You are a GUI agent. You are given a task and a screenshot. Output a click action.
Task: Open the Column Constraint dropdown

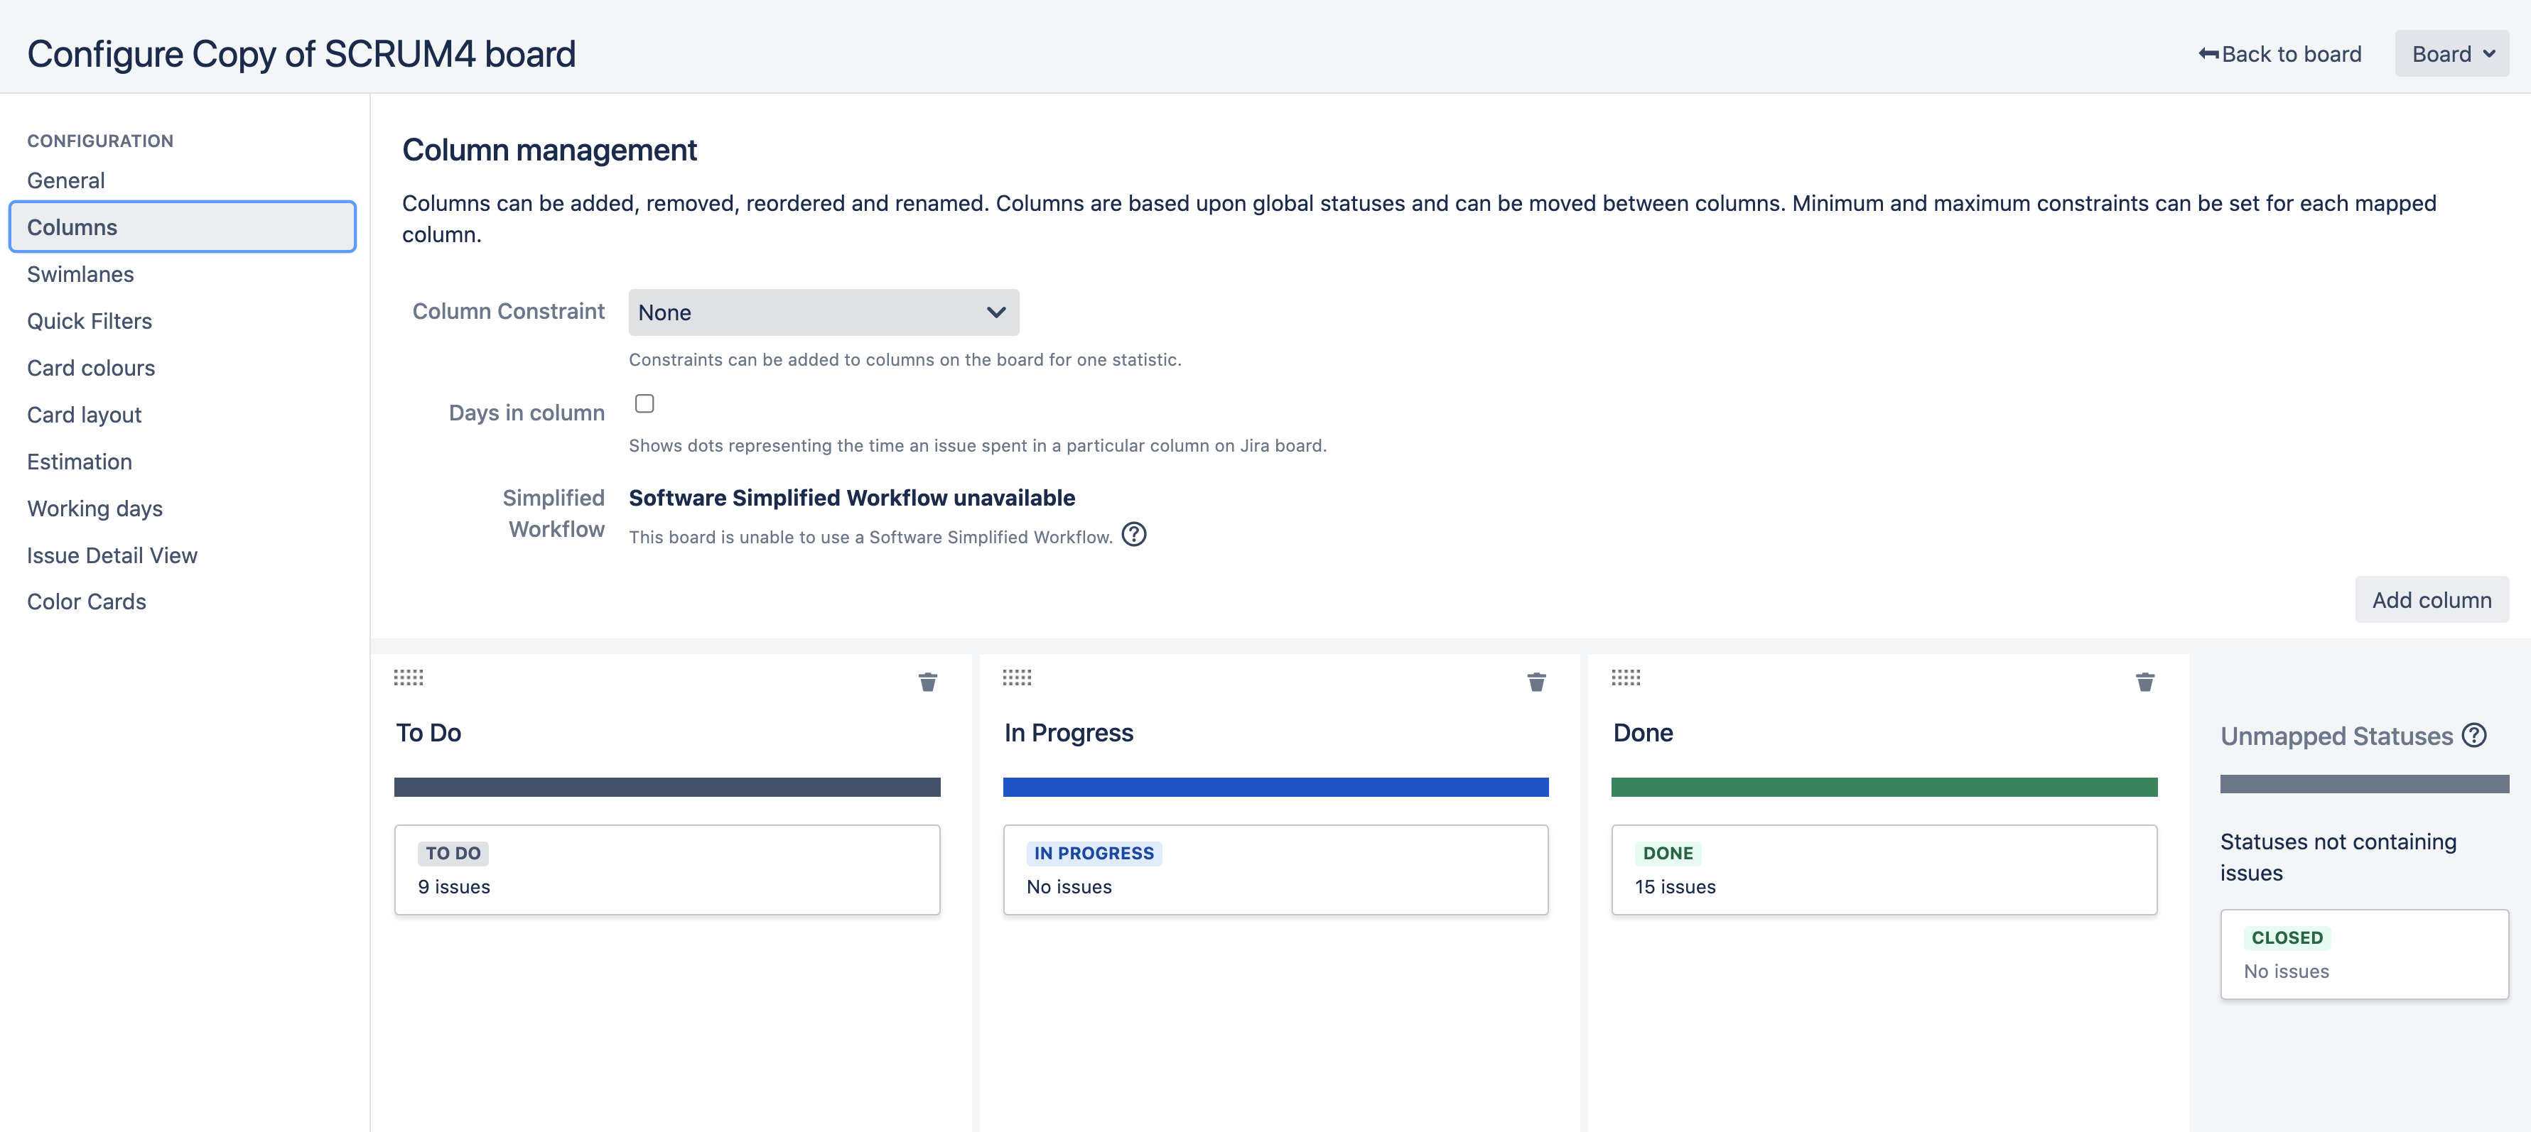pyautogui.click(x=824, y=312)
